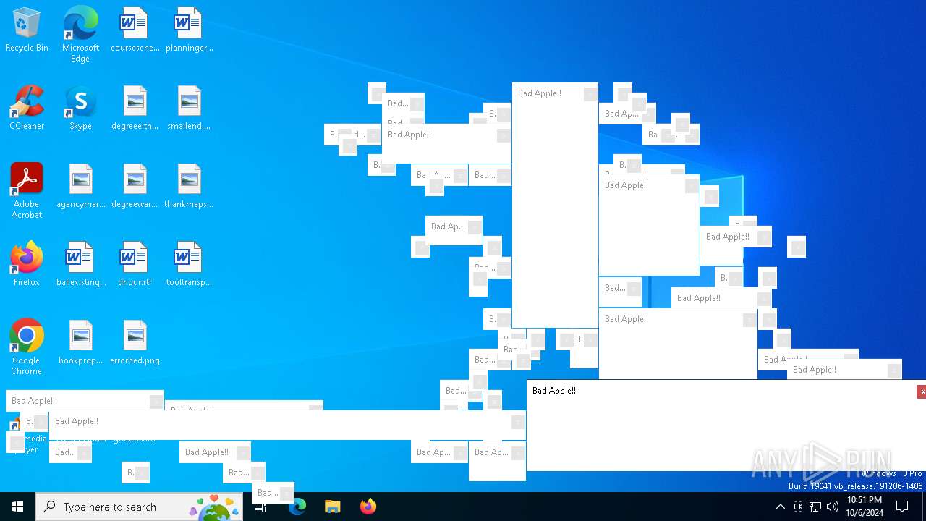
Task: Click the Windows Start button
Action: [17, 507]
